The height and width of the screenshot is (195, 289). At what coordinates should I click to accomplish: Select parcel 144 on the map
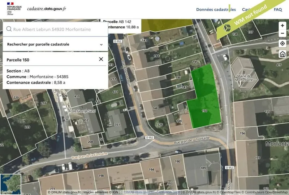click(156, 56)
